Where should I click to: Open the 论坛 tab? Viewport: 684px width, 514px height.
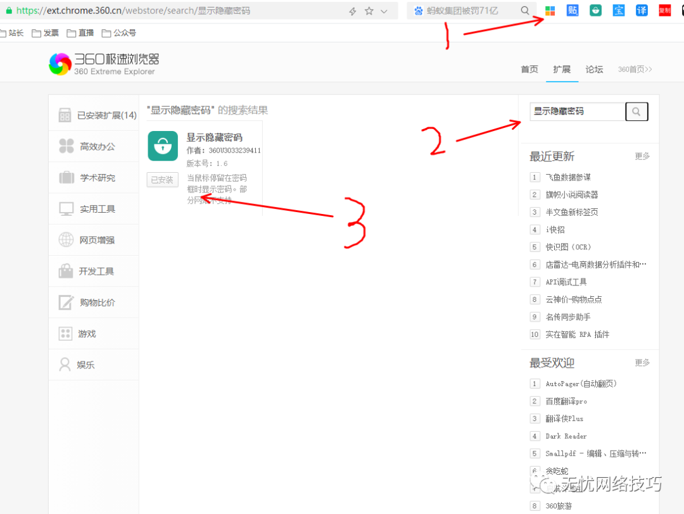click(x=594, y=70)
